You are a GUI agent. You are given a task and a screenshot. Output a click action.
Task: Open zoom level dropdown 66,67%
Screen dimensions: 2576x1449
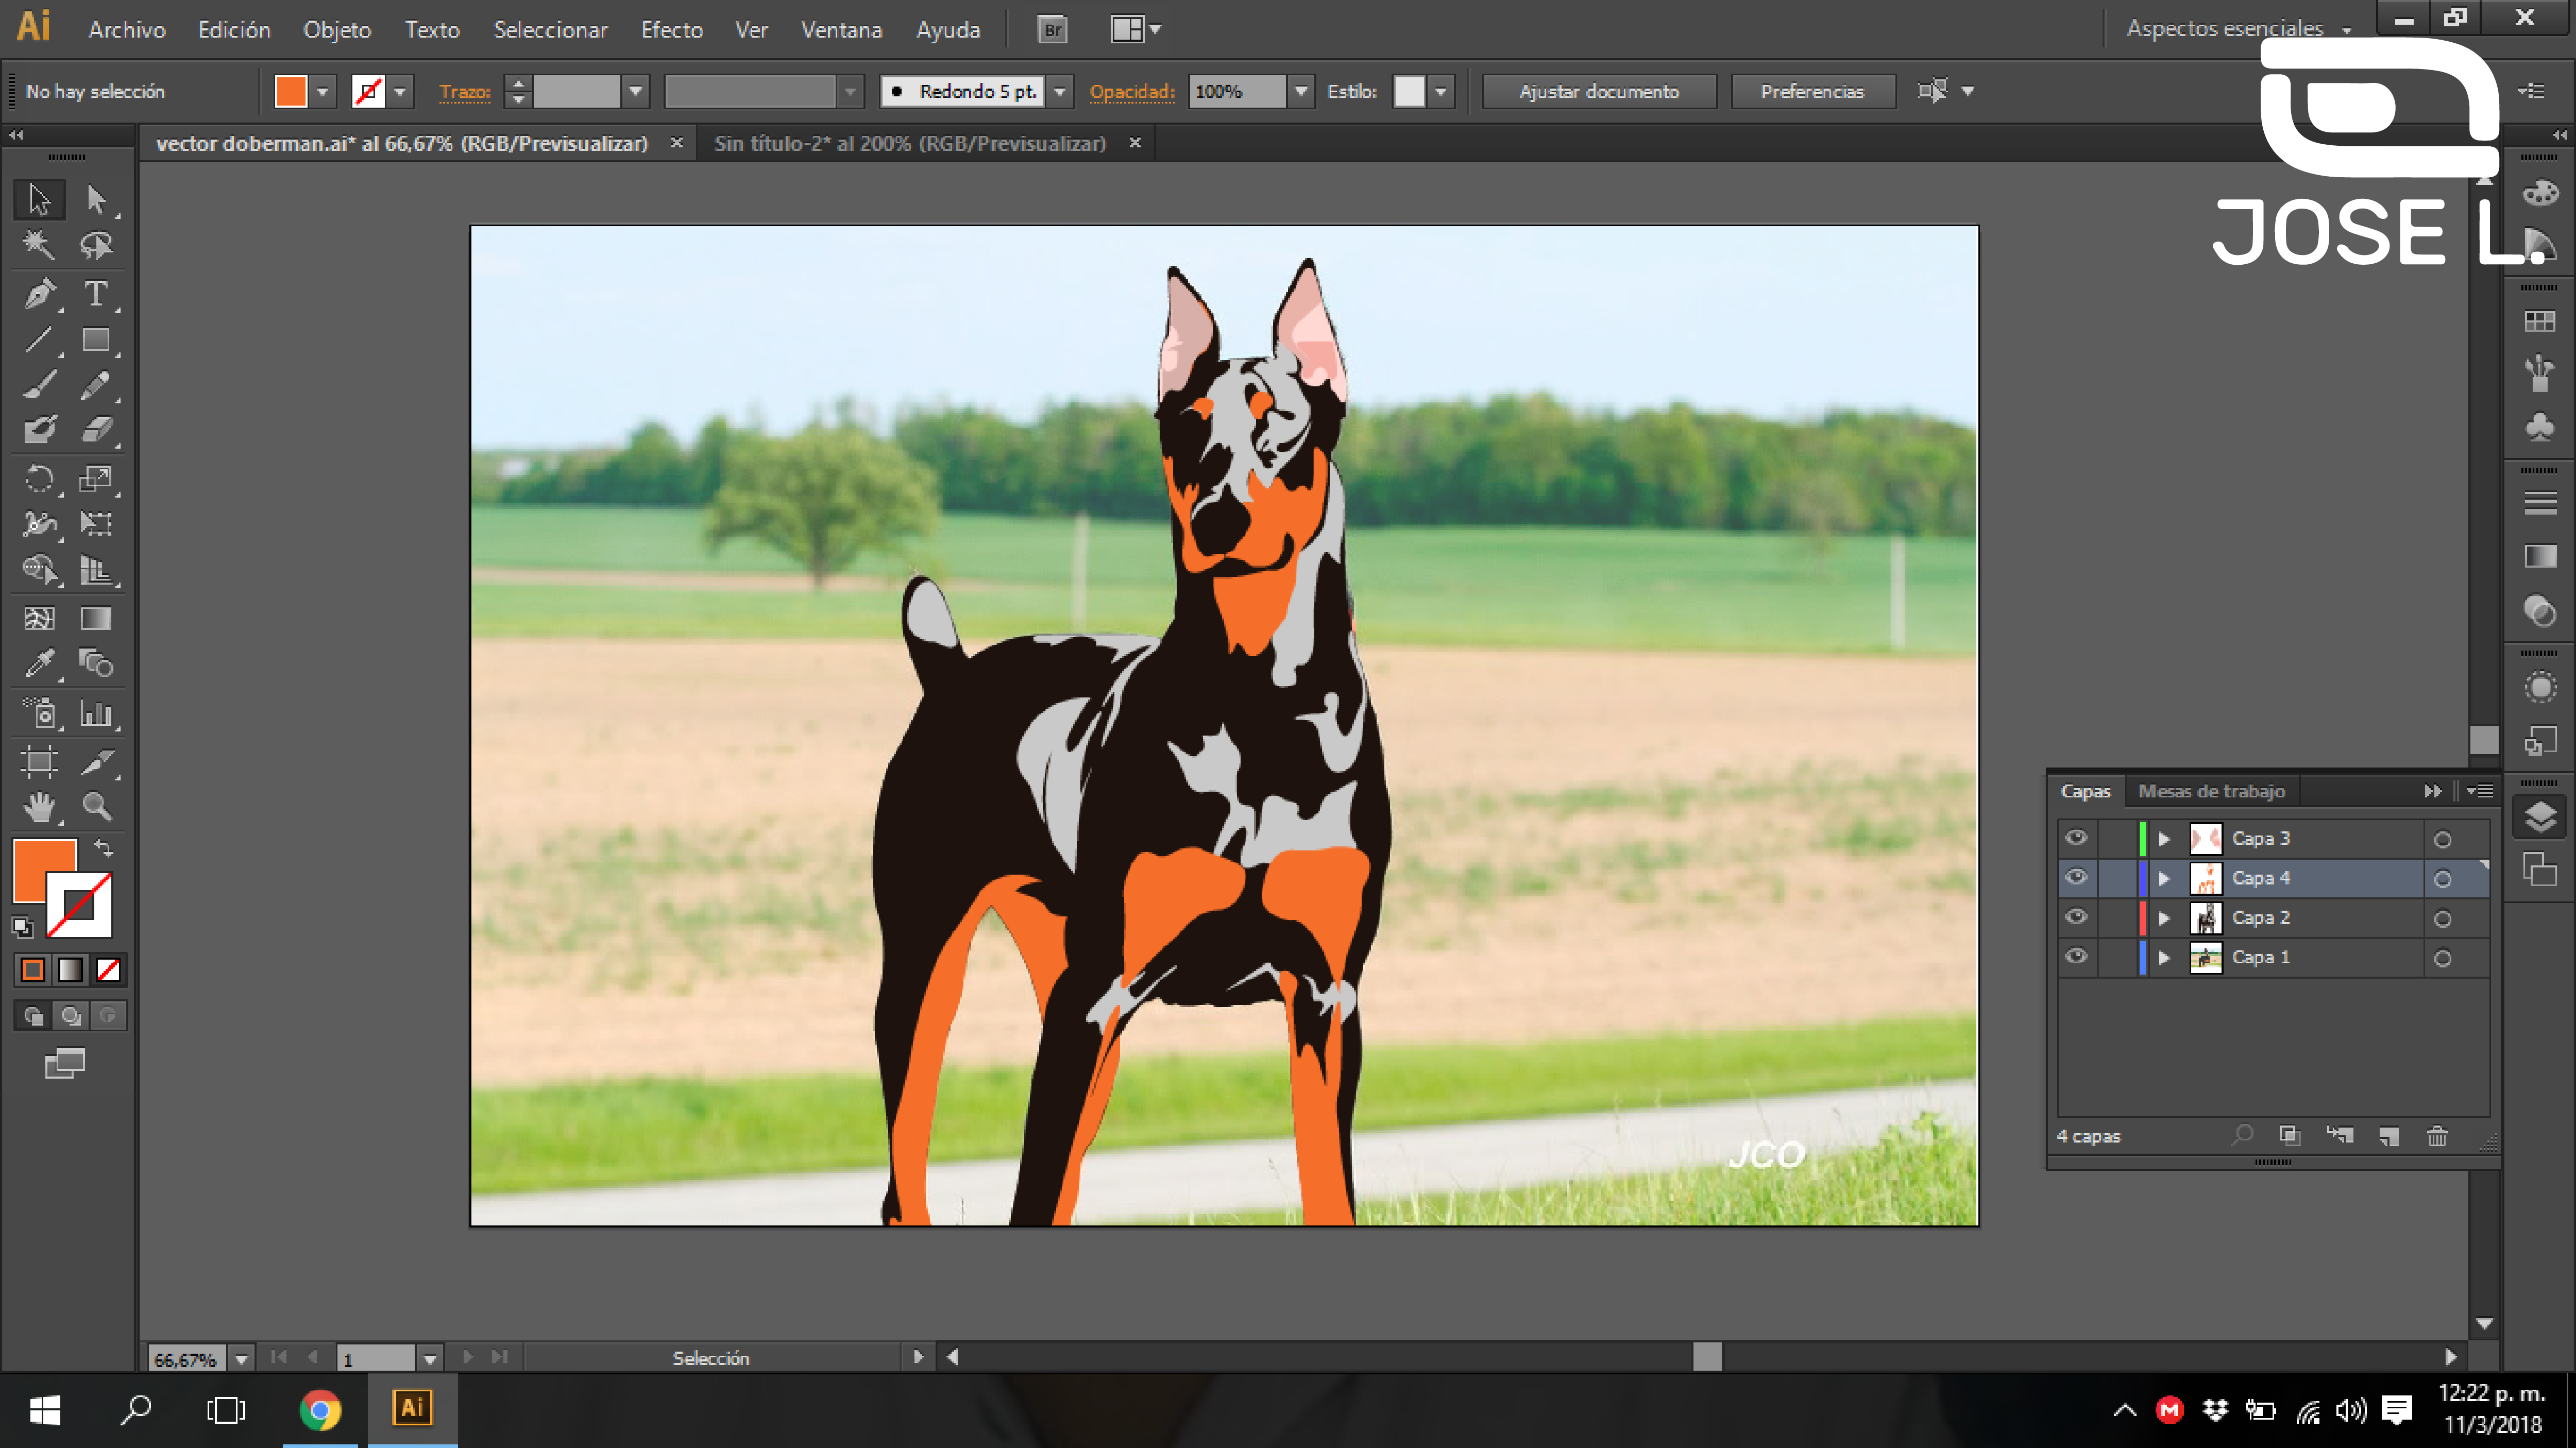241,1359
